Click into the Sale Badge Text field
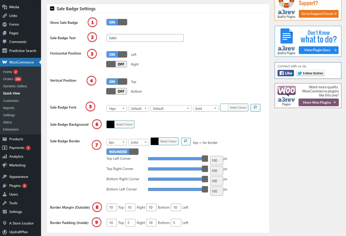 (145, 38)
